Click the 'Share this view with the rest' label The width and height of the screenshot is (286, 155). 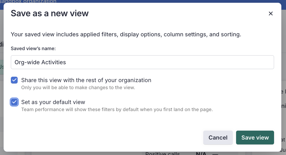pos(86,80)
